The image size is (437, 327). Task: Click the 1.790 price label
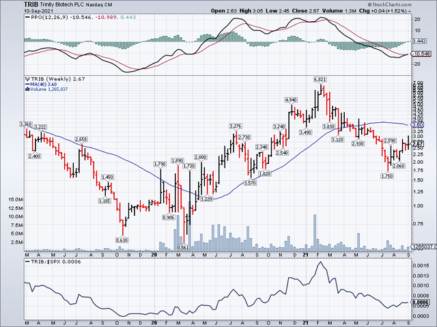point(160,164)
